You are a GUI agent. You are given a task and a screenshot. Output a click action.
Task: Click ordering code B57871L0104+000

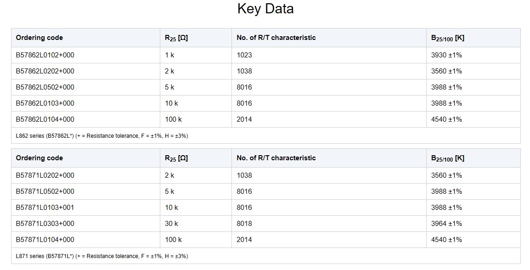point(45,240)
